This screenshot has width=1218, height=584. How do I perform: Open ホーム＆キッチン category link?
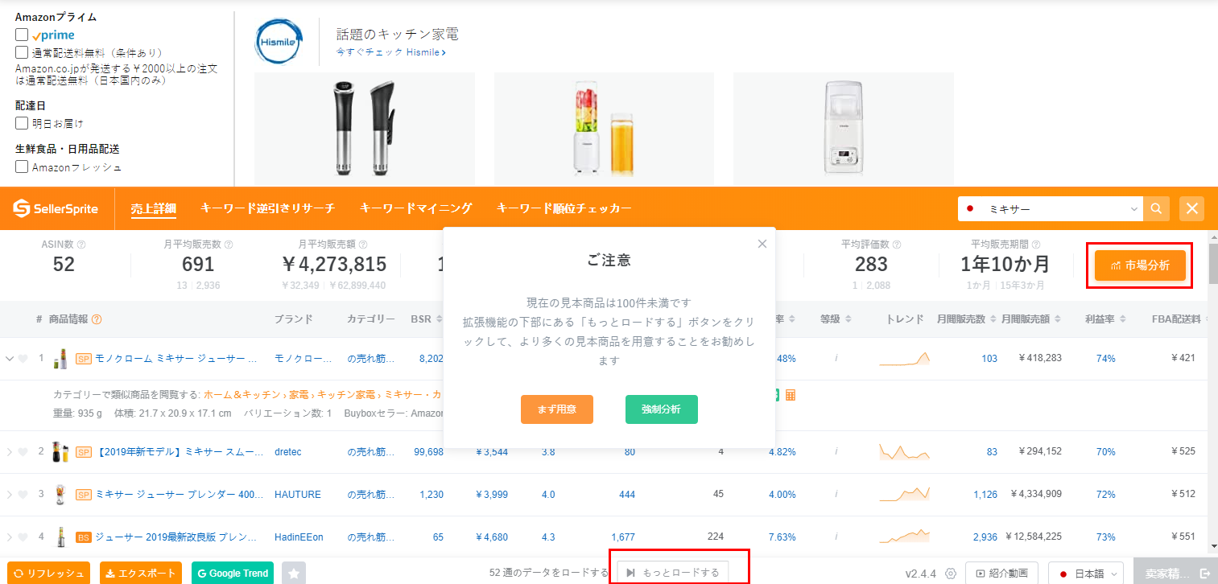[x=242, y=395]
